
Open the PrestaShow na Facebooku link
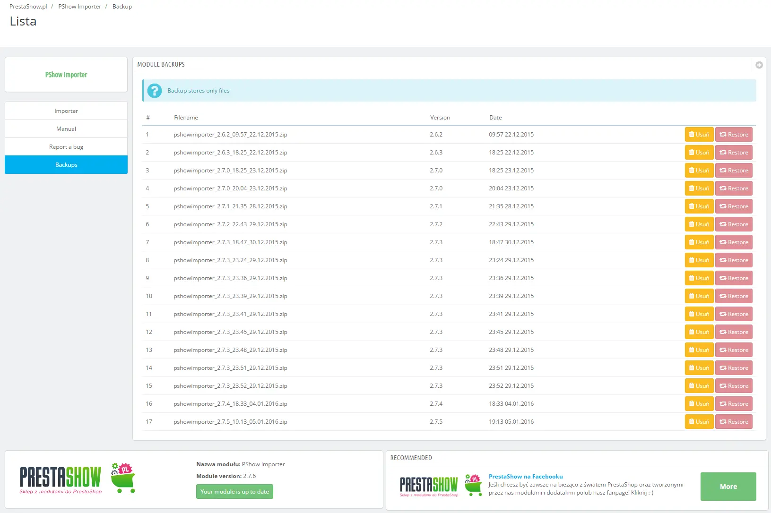point(525,477)
